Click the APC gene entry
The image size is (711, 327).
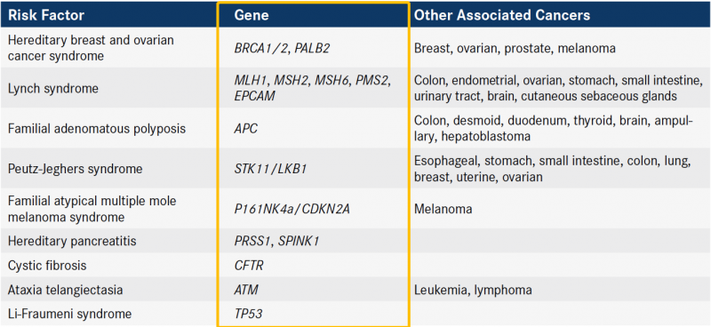point(246,129)
